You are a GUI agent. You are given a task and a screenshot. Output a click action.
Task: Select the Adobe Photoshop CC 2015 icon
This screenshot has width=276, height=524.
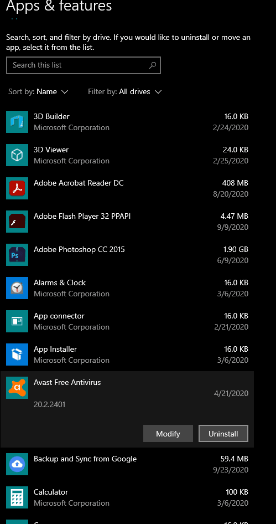click(x=17, y=255)
